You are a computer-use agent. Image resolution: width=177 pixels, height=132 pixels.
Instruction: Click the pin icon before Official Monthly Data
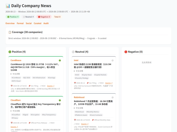click(x=93, y=120)
